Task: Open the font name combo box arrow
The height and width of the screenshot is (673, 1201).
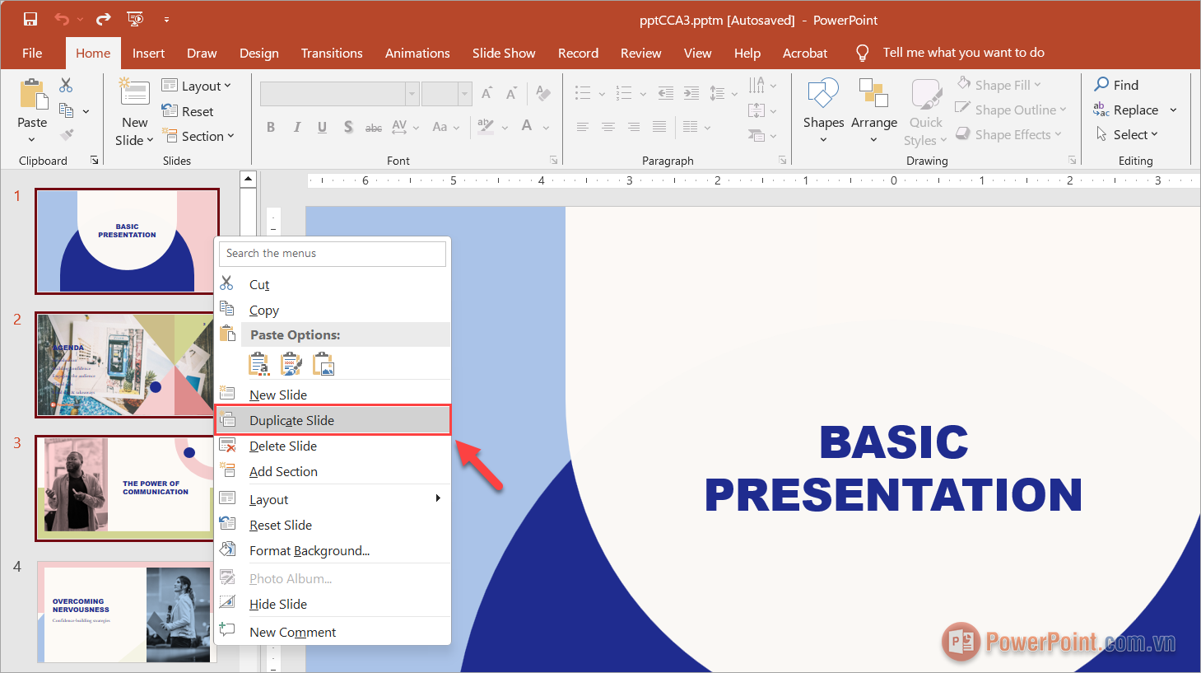Action: (412, 93)
